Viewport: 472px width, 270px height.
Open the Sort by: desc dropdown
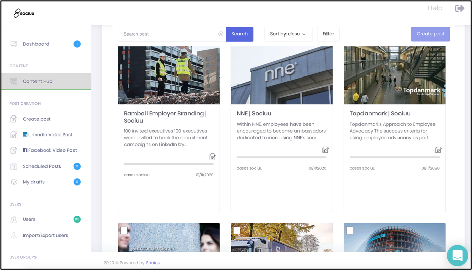pos(288,34)
